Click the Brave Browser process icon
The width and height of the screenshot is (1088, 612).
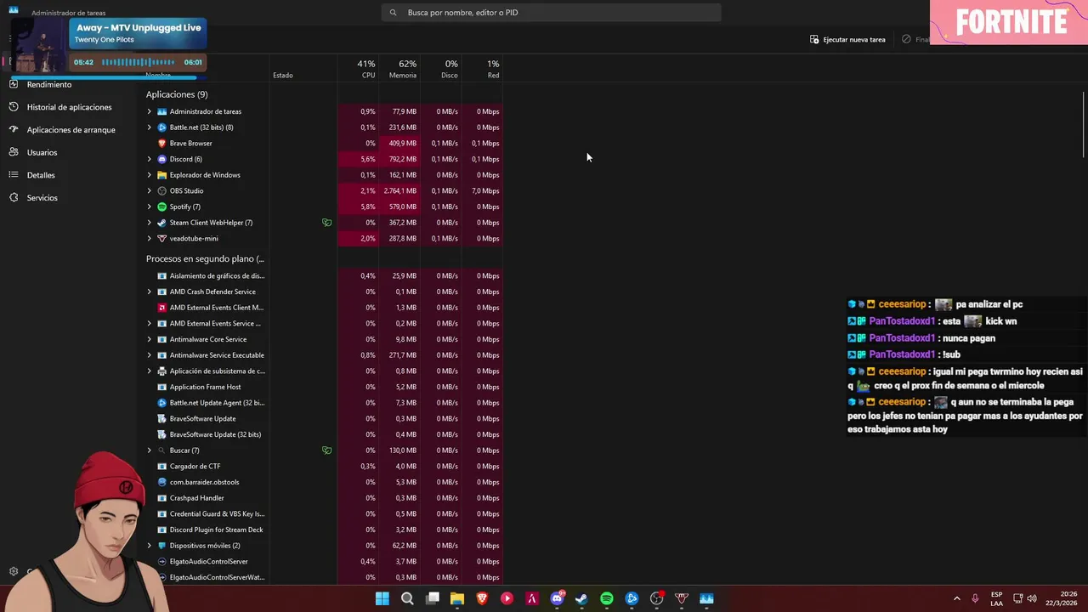point(162,143)
